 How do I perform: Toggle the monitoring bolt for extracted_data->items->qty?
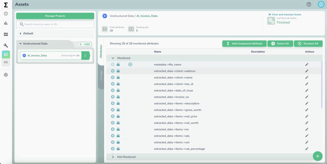(113, 136)
